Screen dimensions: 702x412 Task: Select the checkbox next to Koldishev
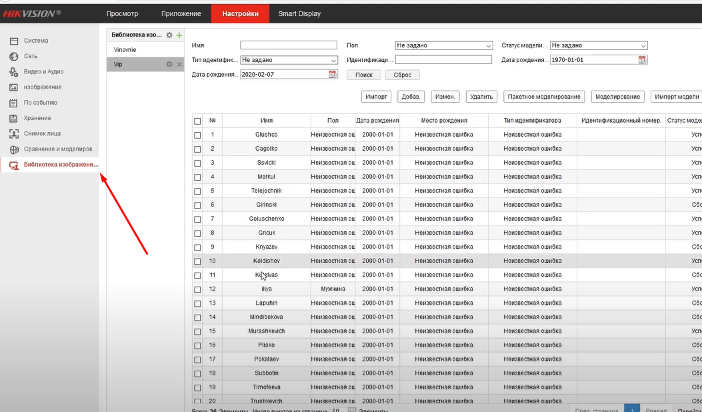click(x=197, y=261)
